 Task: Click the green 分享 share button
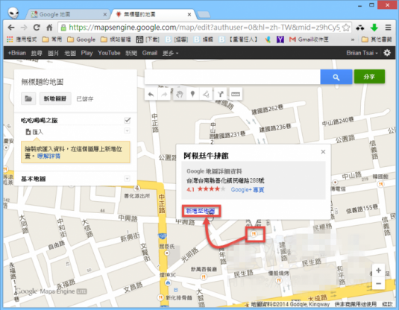[369, 77]
